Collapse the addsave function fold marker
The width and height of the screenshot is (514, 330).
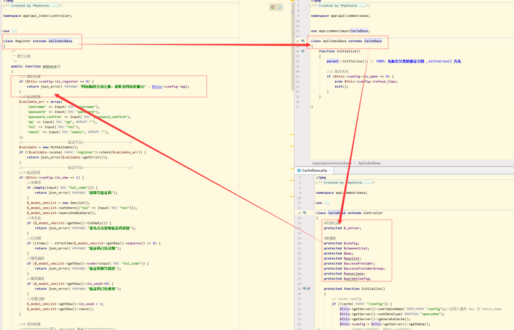(2, 66)
